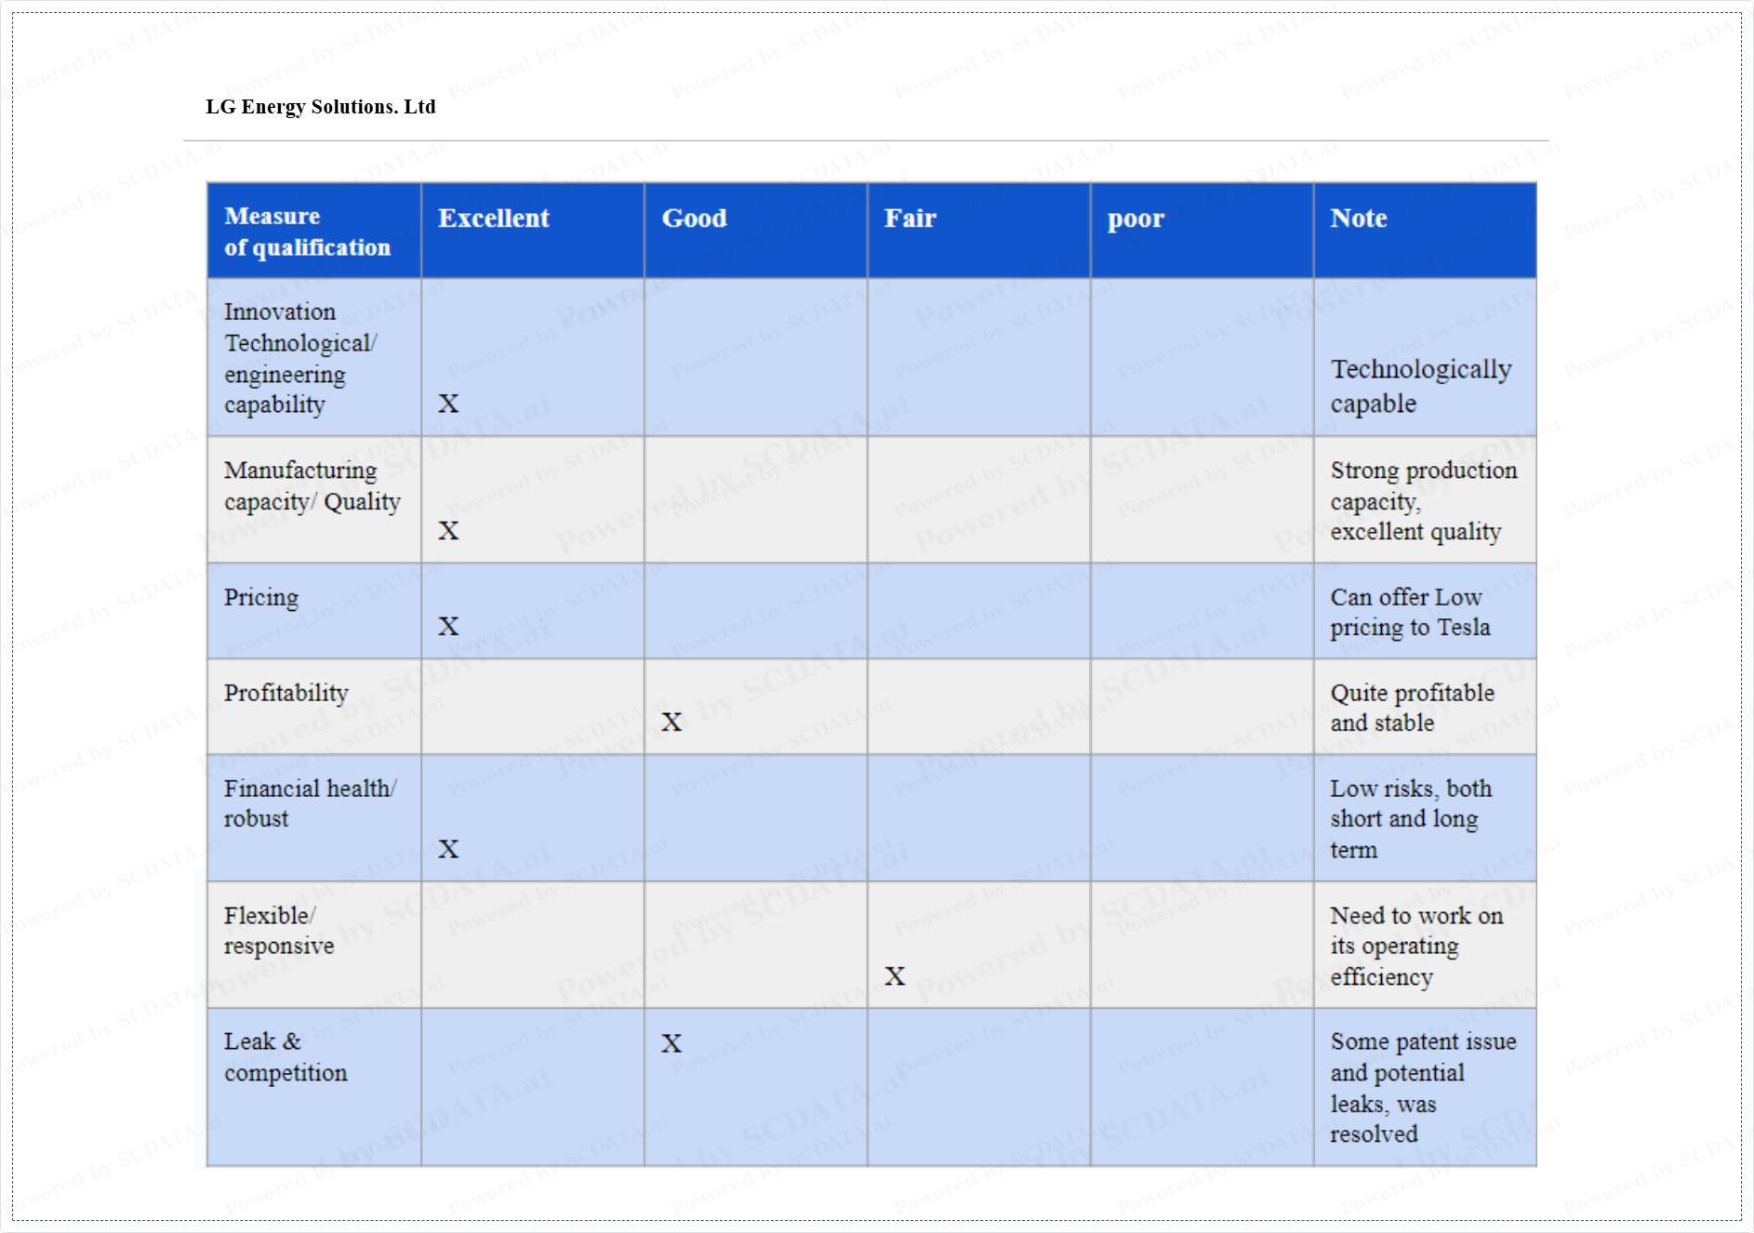The height and width of the screenshot is (1233, 1754).
Task: Select the 'Financial health/ robust' cell
Action: (314, 818)
